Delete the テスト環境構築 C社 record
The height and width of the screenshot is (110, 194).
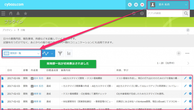(190, 93)
